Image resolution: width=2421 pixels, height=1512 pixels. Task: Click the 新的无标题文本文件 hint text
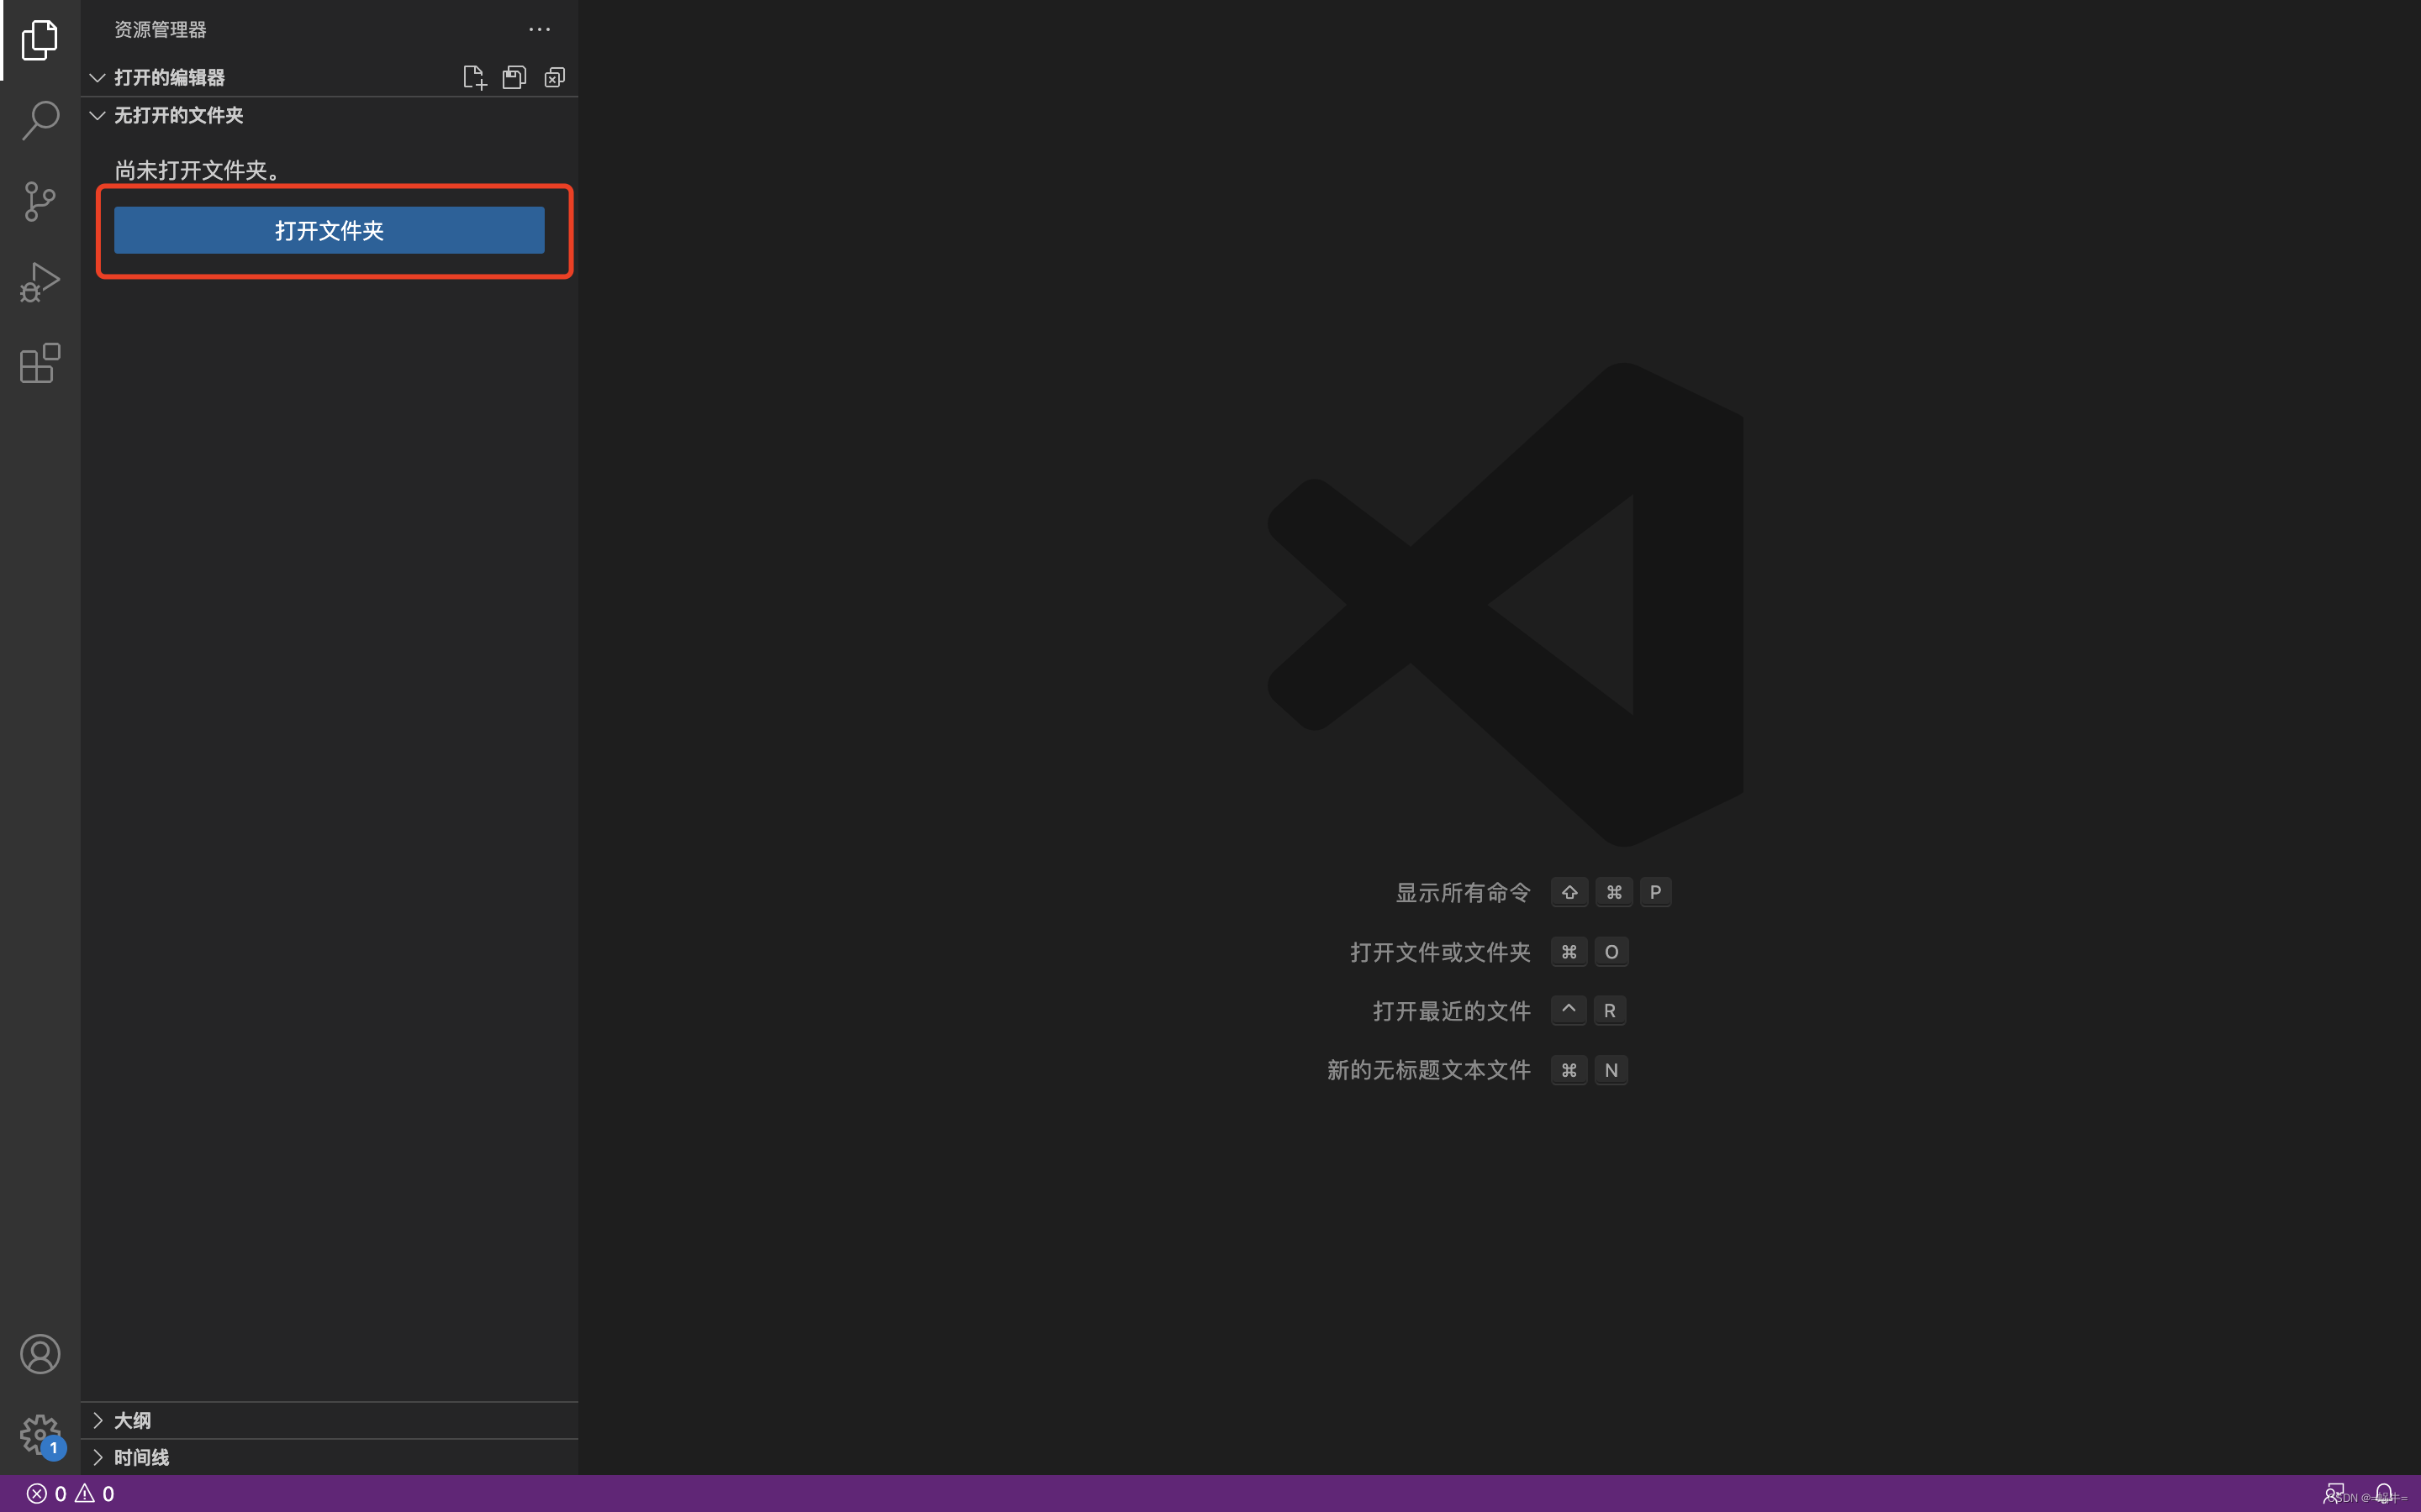[1428, 1070]
